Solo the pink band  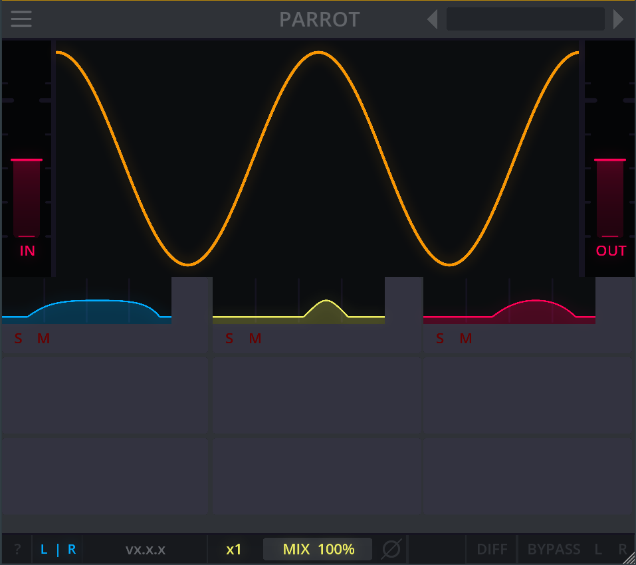point(440,339)
